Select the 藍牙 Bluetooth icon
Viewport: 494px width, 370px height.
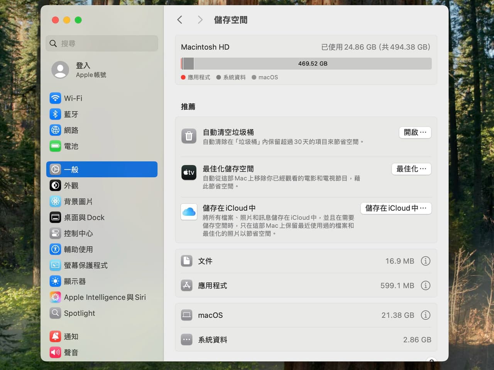(56, 114)
